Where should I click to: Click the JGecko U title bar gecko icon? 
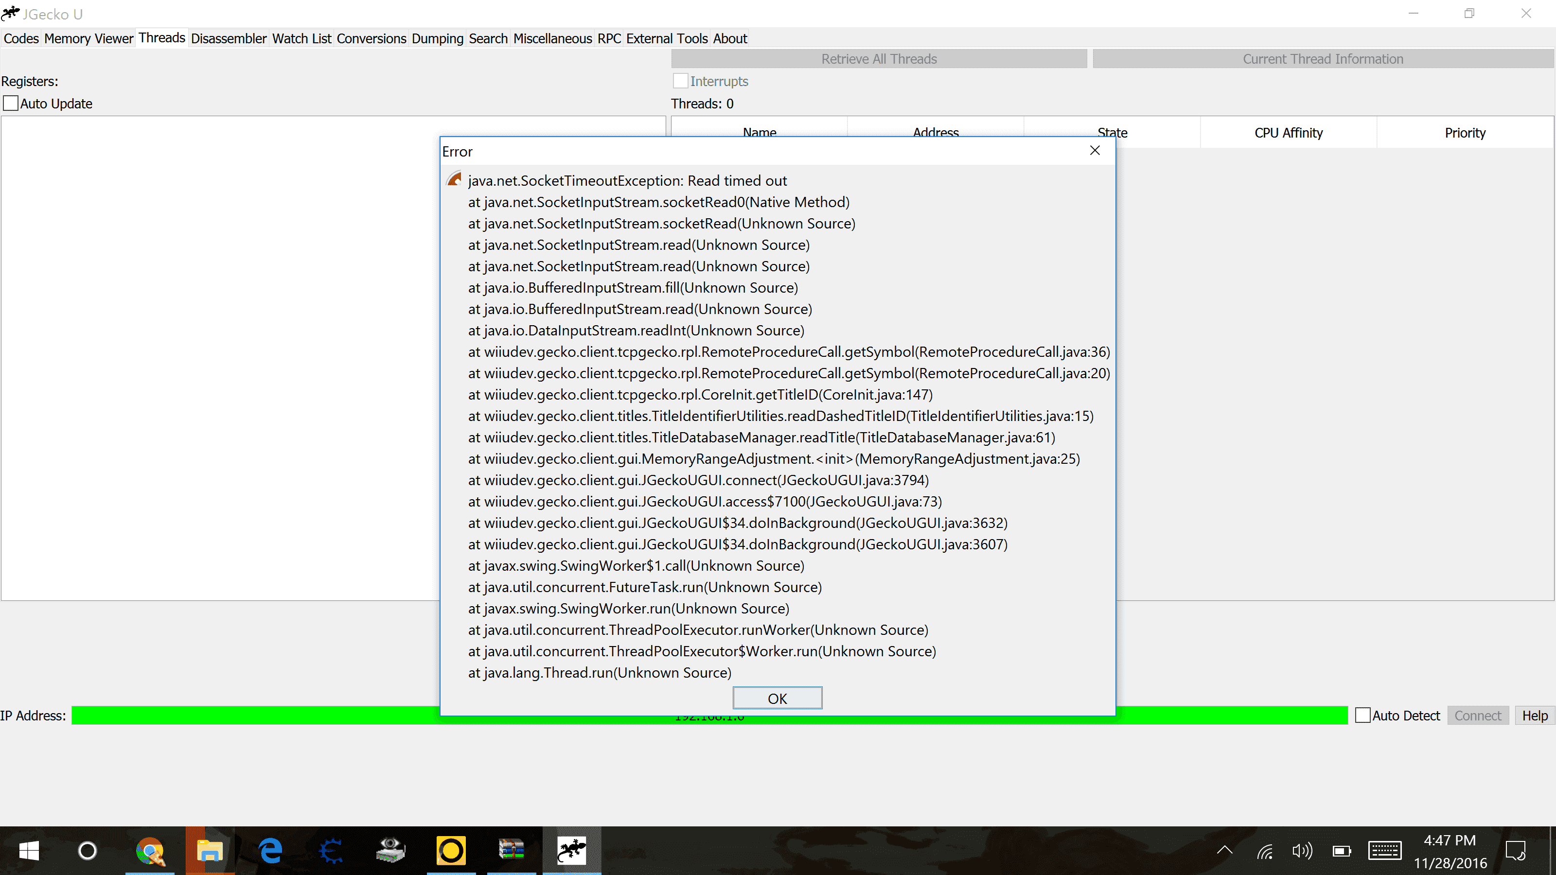(x=11, y=13)
